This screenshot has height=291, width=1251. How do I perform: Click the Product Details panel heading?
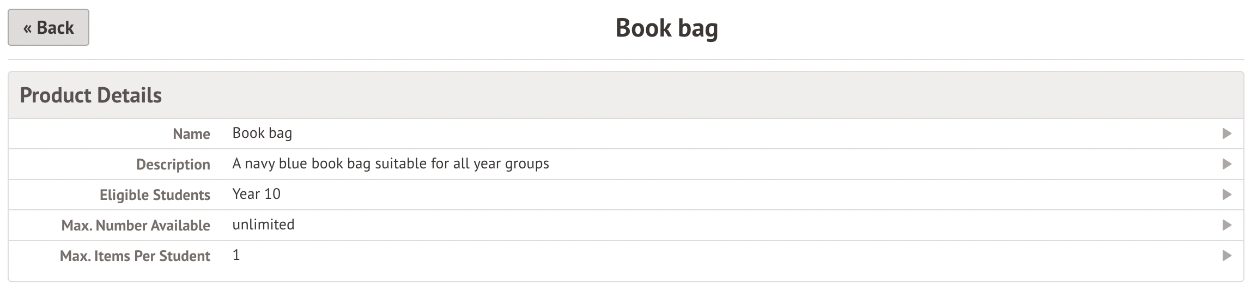tap(91, 95)
